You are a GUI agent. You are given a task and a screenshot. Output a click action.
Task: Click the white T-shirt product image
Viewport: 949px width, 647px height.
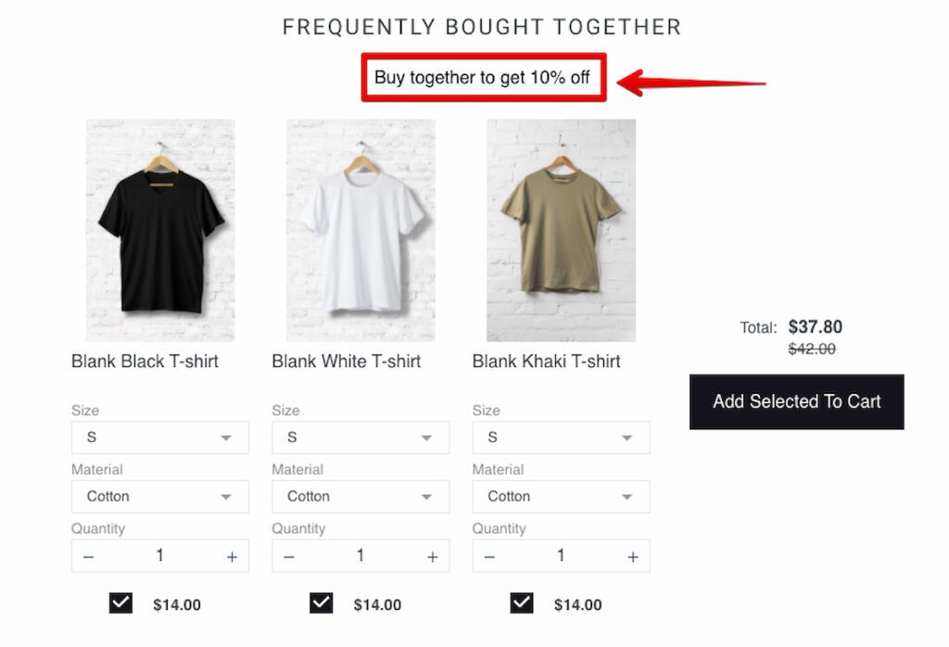click(x=361, y=230)
